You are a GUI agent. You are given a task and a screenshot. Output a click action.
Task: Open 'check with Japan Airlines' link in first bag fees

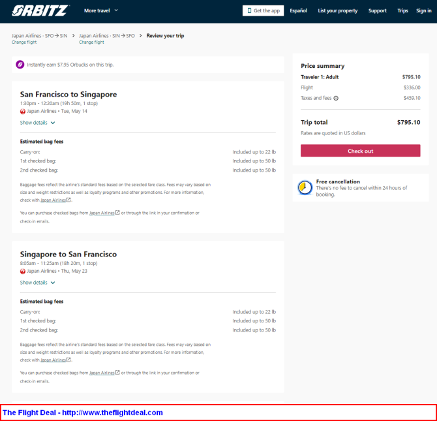pos(55,200)
